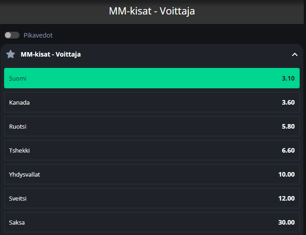Choose the Sveitsi outcome
Viewport: 306px width, 235px height.
152,198
